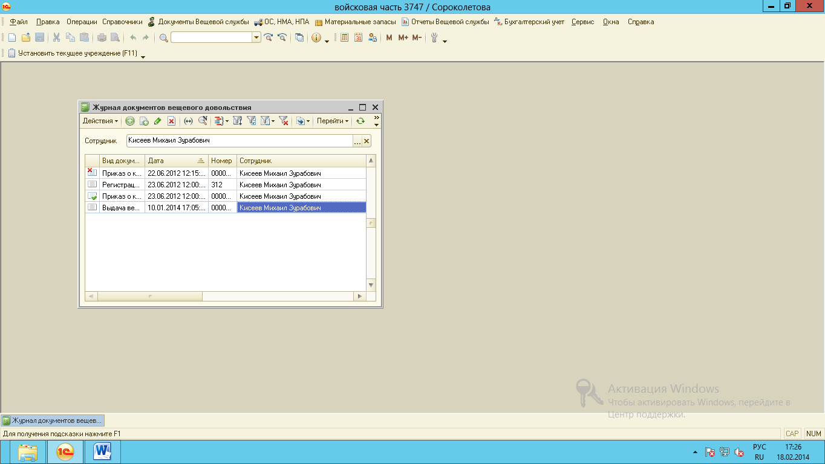Screen dimensions: 825x464
Task: Add a new document with green plus icon
Action: point(130,121)
